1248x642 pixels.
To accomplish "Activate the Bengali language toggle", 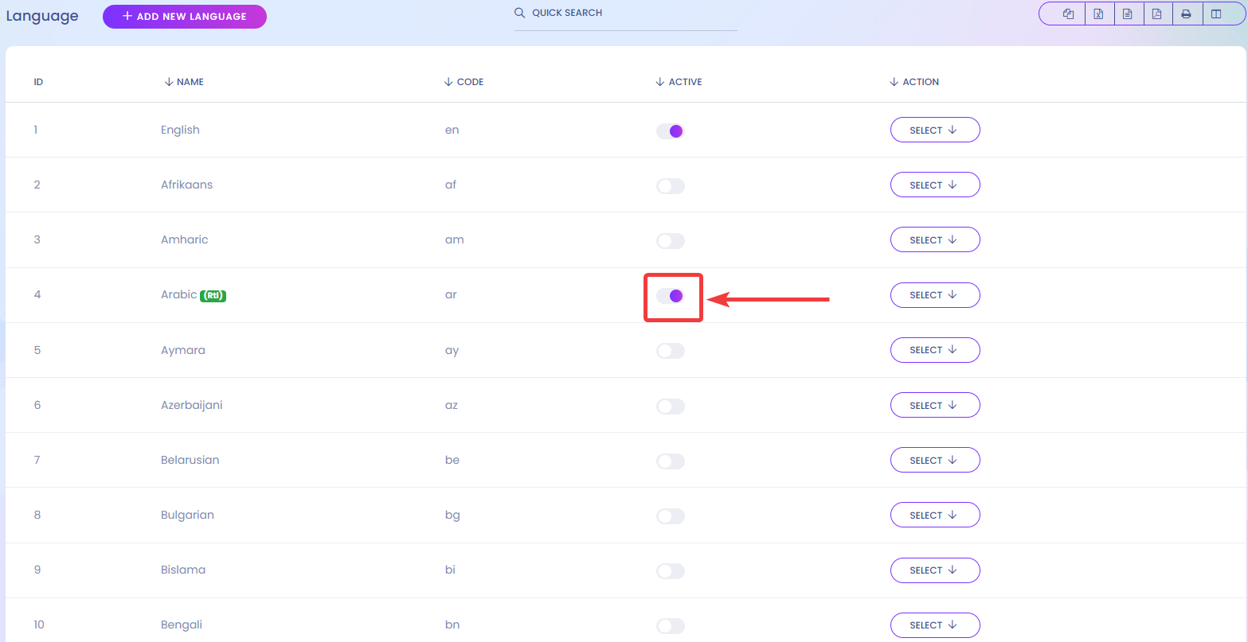I will click(671, 626).
